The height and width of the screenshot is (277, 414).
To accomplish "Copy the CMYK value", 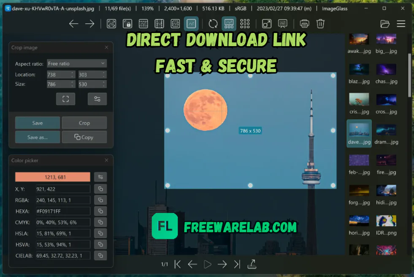I will [x=100, y=222].
